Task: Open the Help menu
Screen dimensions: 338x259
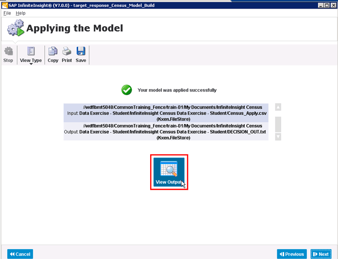Action: (20, 13)
